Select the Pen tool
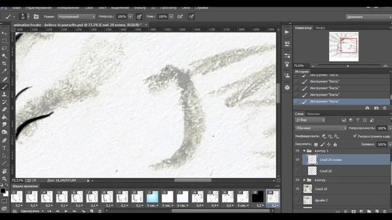 pos(4,140)
